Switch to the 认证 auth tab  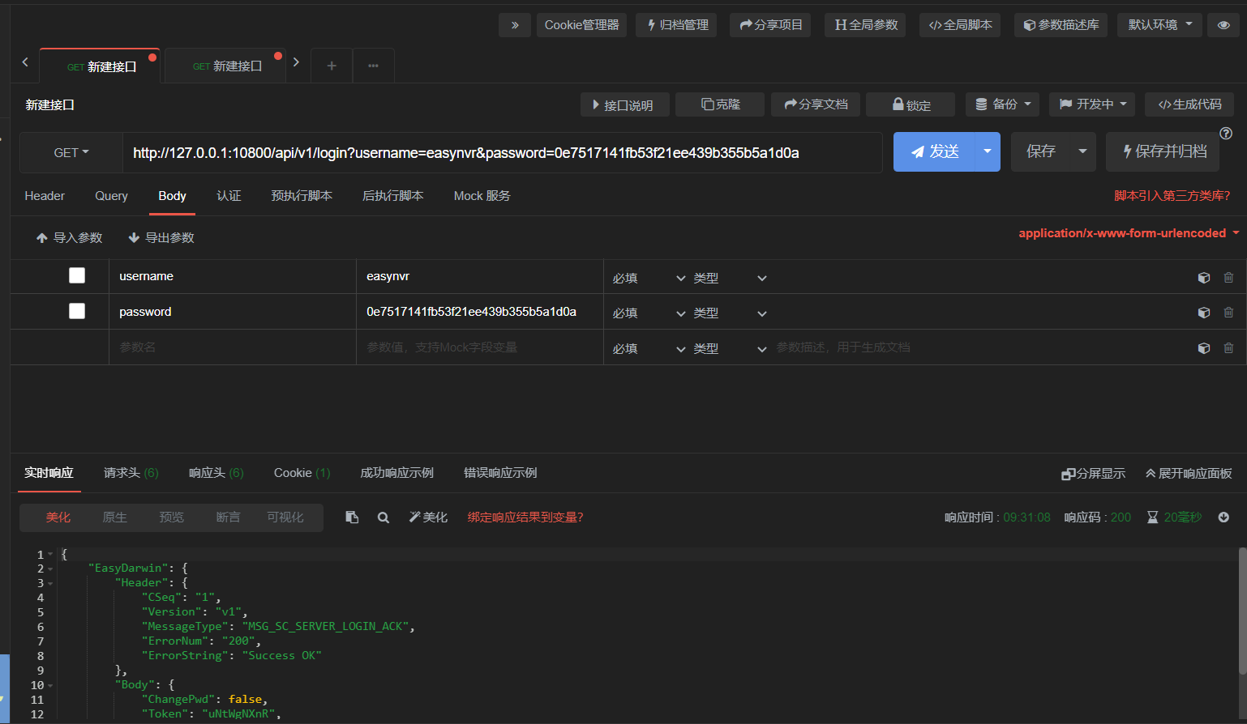[x=229, y=196]
